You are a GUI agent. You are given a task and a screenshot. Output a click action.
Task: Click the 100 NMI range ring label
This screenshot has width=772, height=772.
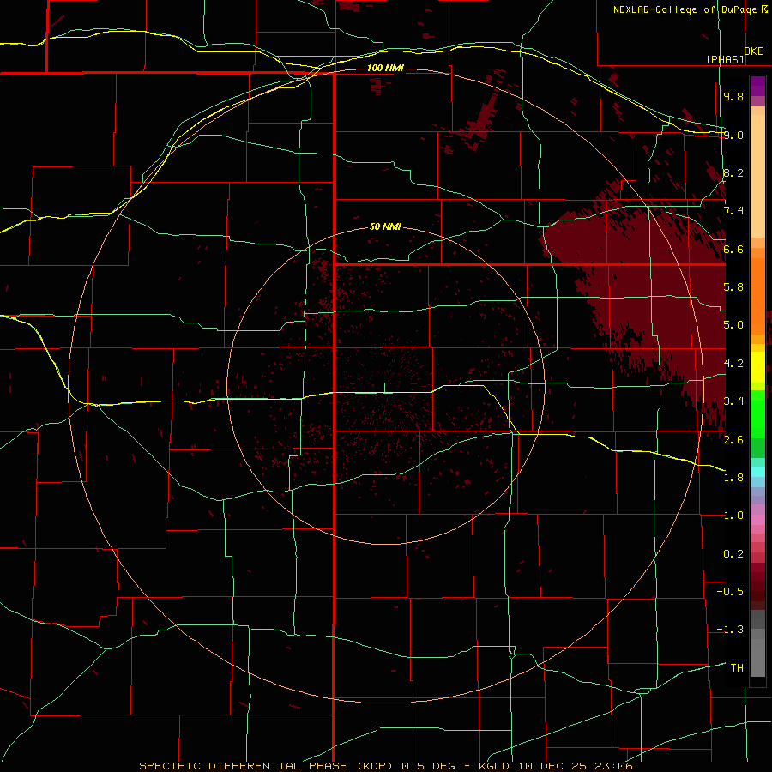[385, 68]
